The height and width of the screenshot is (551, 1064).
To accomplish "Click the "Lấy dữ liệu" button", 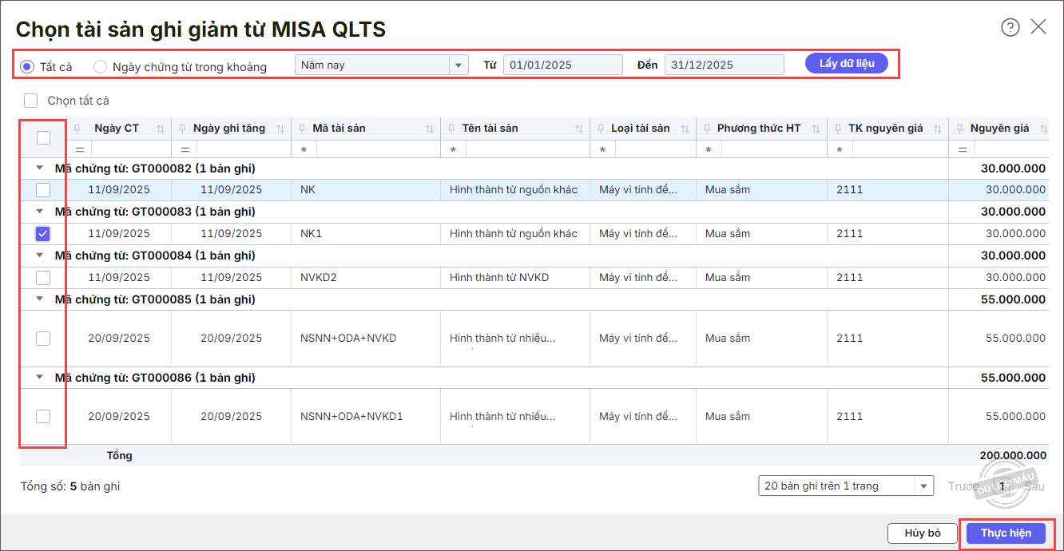I will 846,64.
